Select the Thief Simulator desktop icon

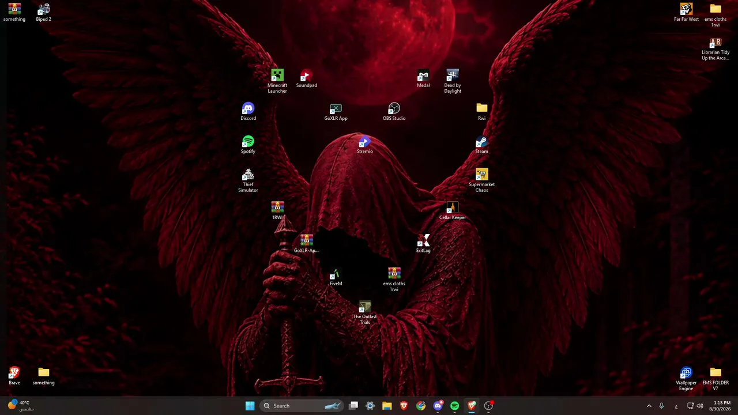tap(248, 180)
